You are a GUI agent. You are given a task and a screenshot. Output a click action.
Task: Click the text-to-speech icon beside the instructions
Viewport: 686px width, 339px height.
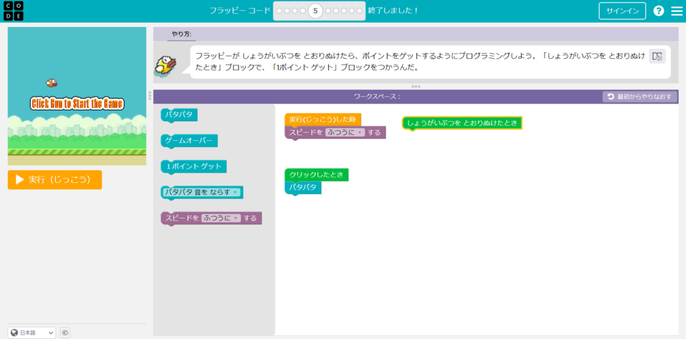[657, 56]
